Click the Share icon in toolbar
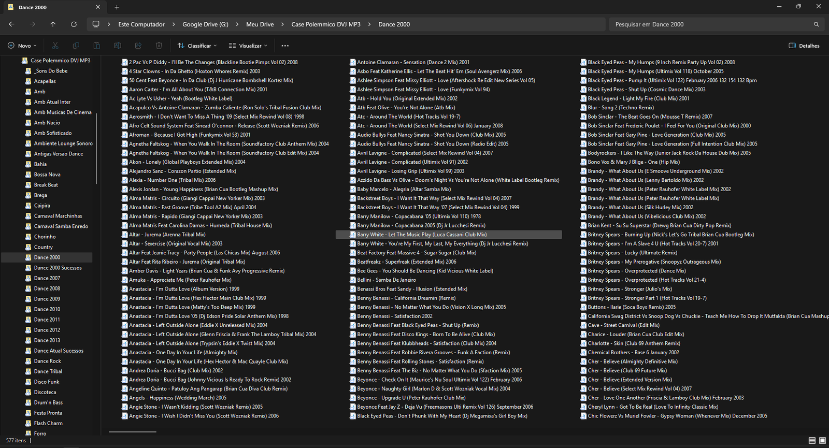This screenshot has width=829, height=448. [x=138, y=46]
